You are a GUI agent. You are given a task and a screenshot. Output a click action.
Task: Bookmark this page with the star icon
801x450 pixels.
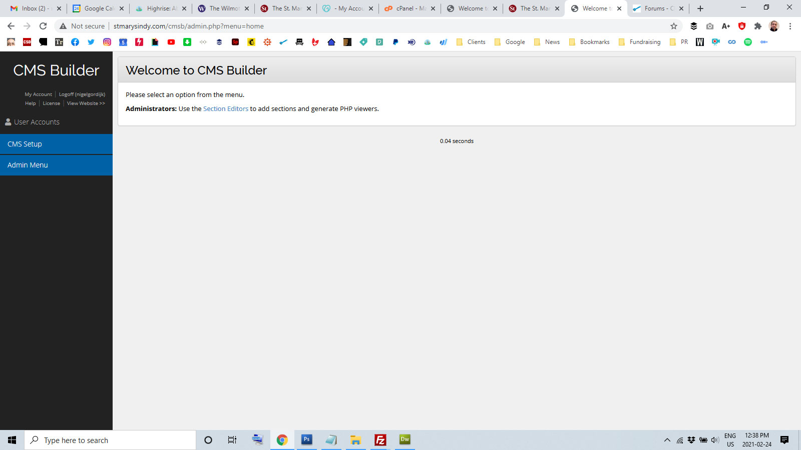tap(674, 26)
